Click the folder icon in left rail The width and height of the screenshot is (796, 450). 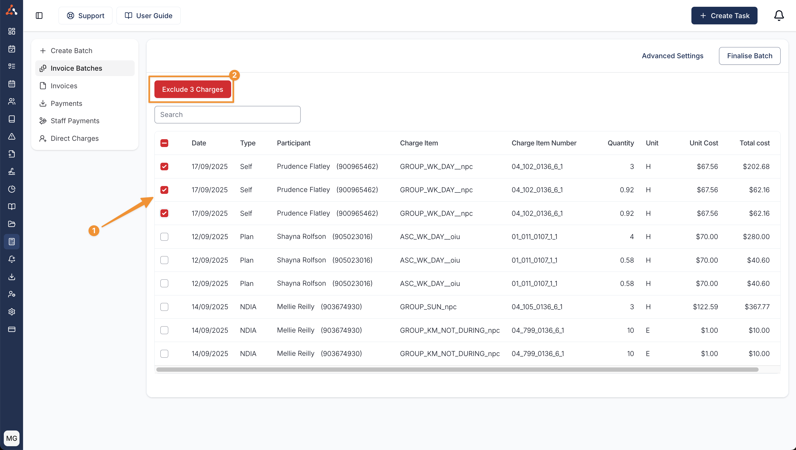11,224
